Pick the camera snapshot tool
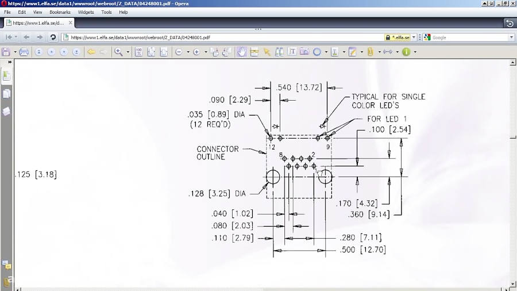Viewport: 517px width, 291px height. click(x=304, y=52)
